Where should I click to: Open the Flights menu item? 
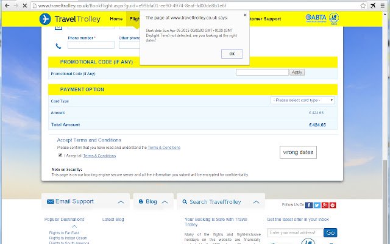tap(135, 19)
